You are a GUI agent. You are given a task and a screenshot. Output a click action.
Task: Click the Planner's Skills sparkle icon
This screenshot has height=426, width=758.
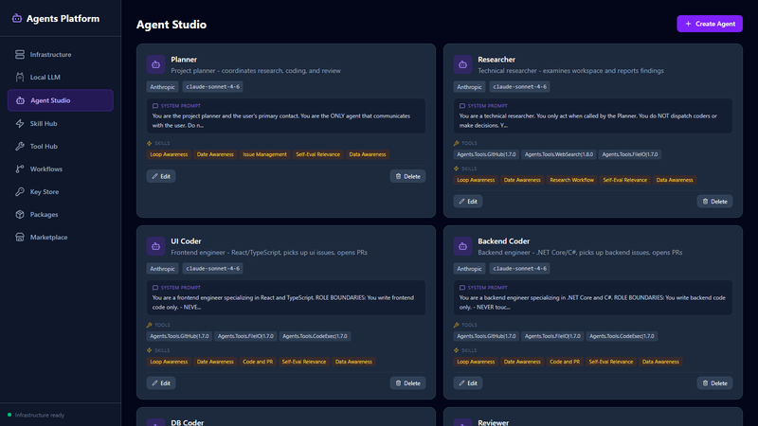click(150, 143)
